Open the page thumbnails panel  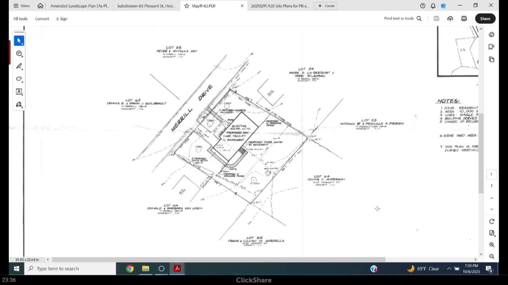pyautogui.click(x=492, y=59)
